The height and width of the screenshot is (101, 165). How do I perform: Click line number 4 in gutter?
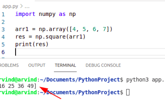3,37
